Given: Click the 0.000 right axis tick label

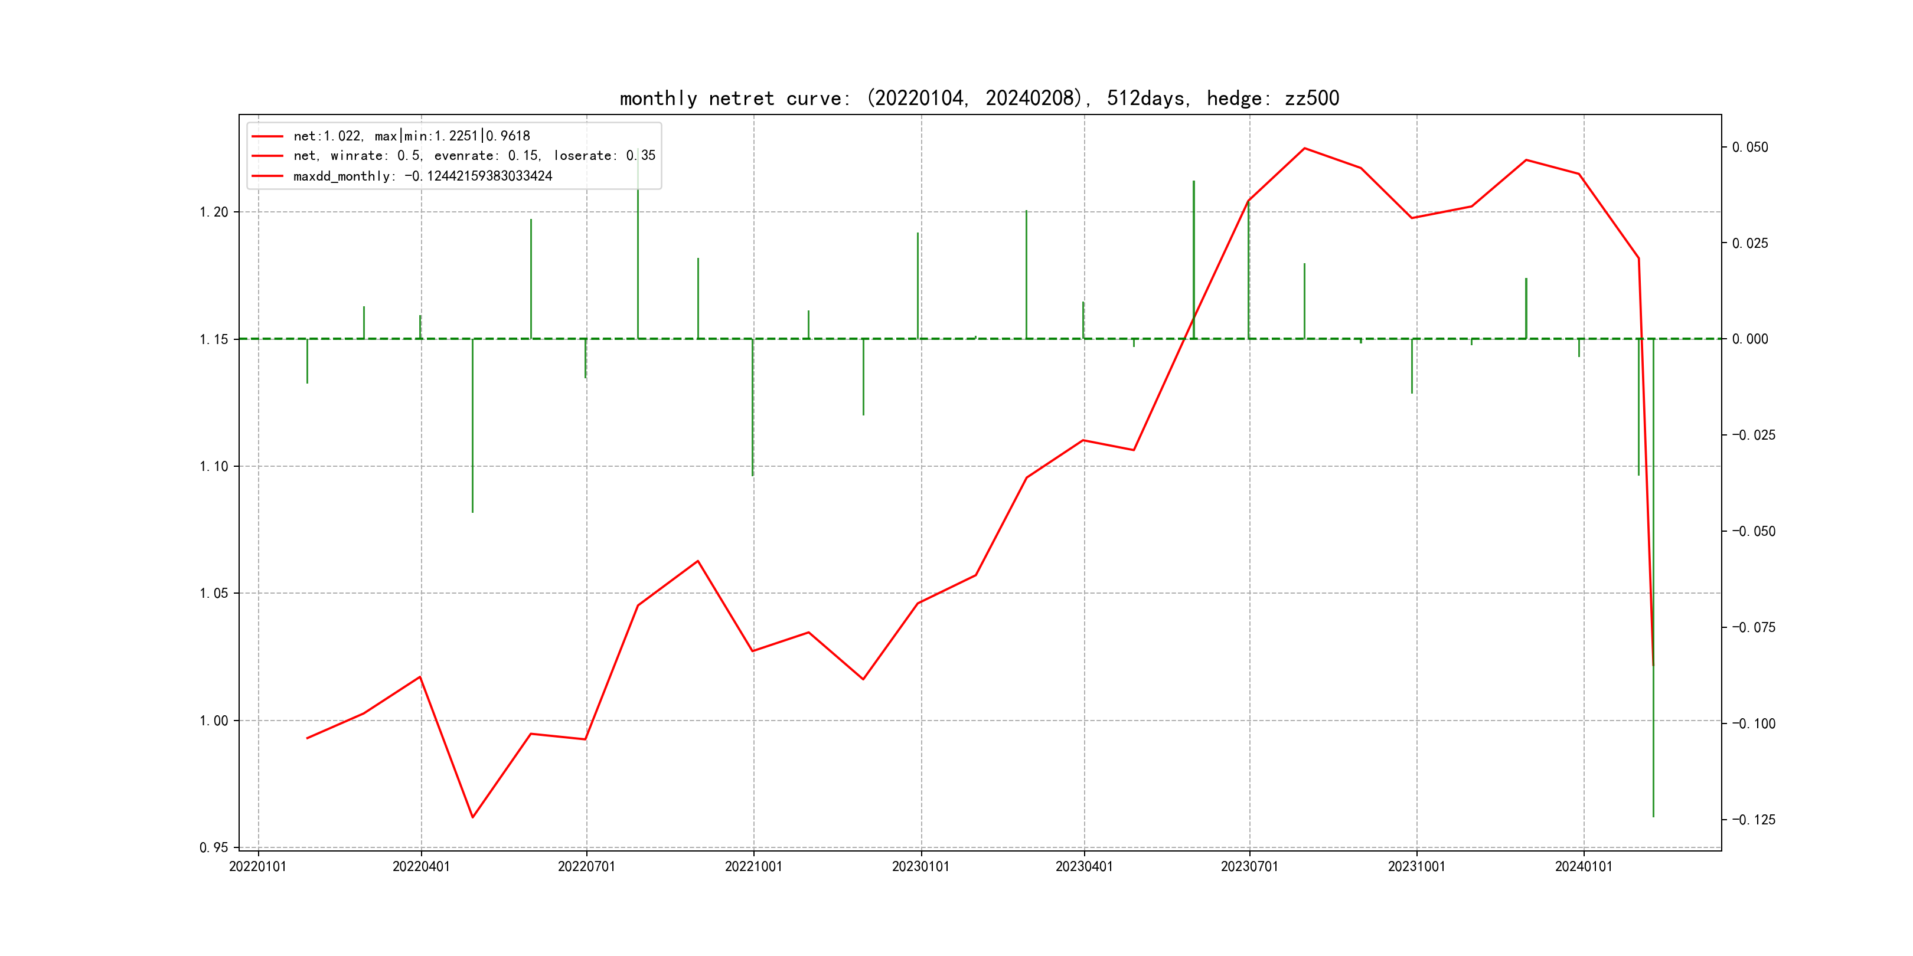Looking at the screenshot, I should coord(1749,339).
